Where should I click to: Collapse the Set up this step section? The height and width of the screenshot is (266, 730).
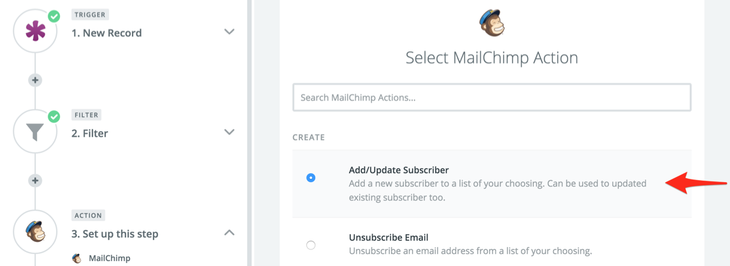click(x=229, y=233)
